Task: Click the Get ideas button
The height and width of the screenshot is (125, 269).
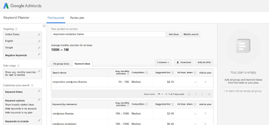Action: point(174,34)
